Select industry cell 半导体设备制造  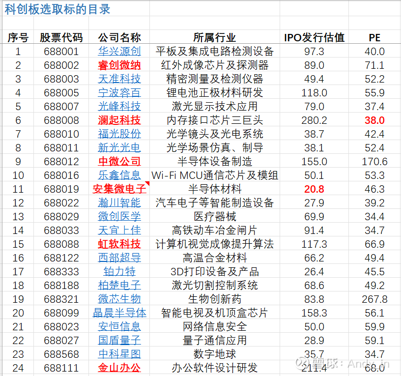tap(215, 161)
